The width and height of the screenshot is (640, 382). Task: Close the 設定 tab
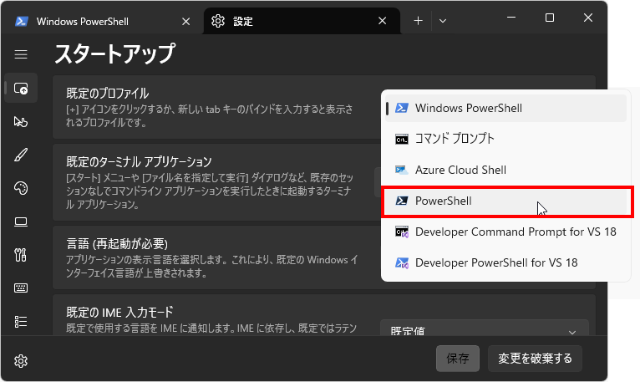coord(383,21)
